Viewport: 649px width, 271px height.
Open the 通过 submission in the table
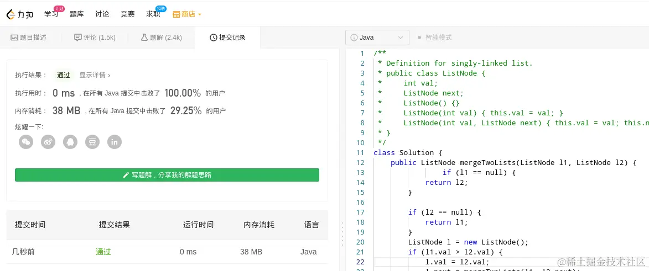(103, 252)
